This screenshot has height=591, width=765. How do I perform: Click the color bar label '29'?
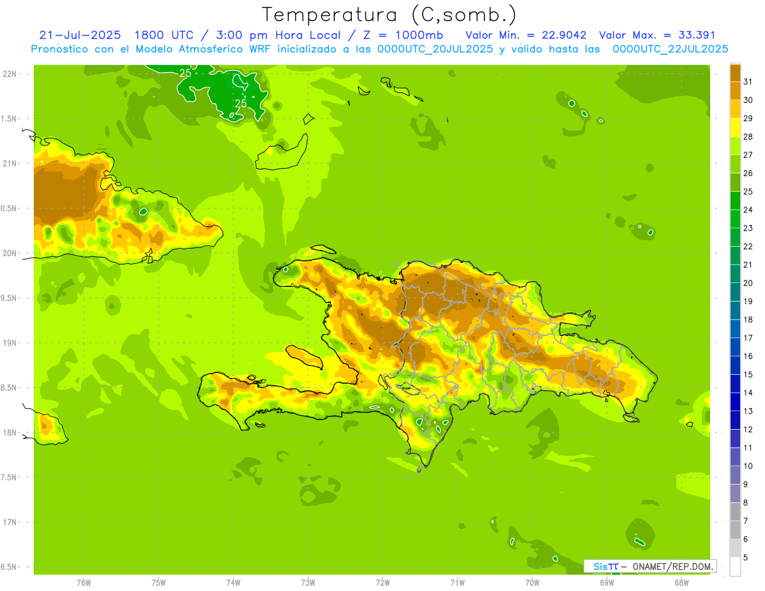point(748,119)
